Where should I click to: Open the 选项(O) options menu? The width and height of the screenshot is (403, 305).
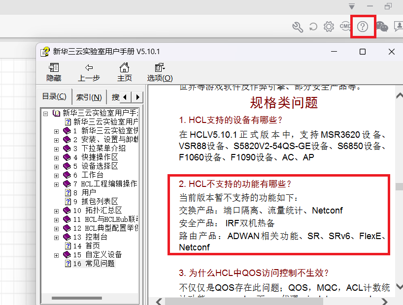coord(160,72)
